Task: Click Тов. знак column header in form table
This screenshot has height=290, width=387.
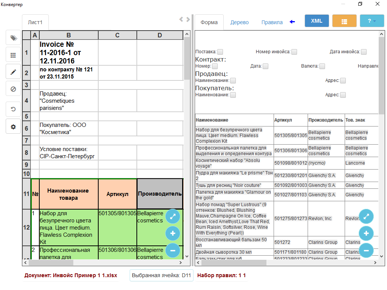Action: point(362,120)
